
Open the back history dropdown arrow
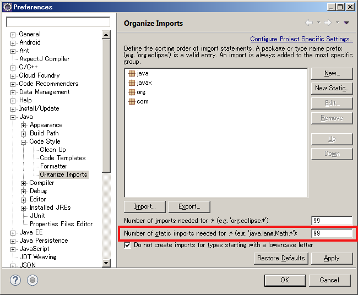[318, 23]
